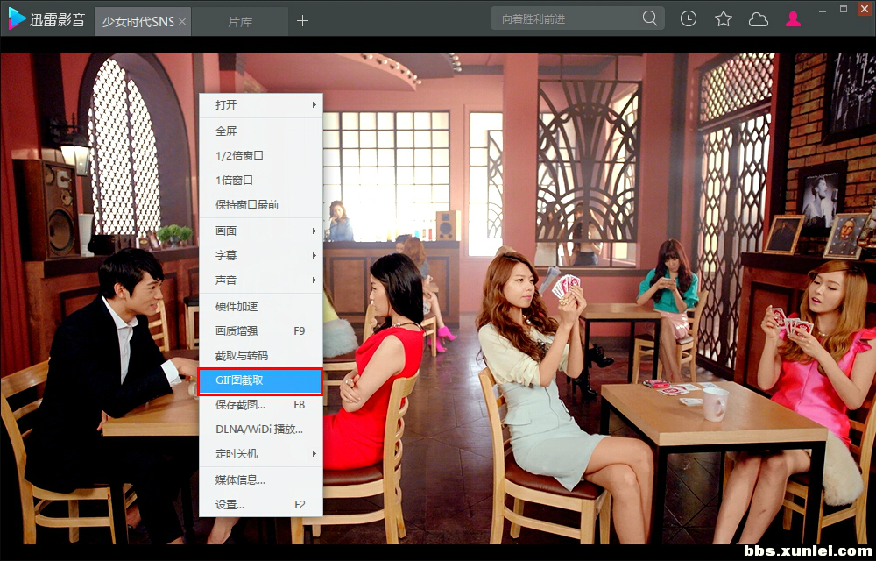Switch to the 片库 tab
Screen dimensions: 876x561
click(240, 21)
